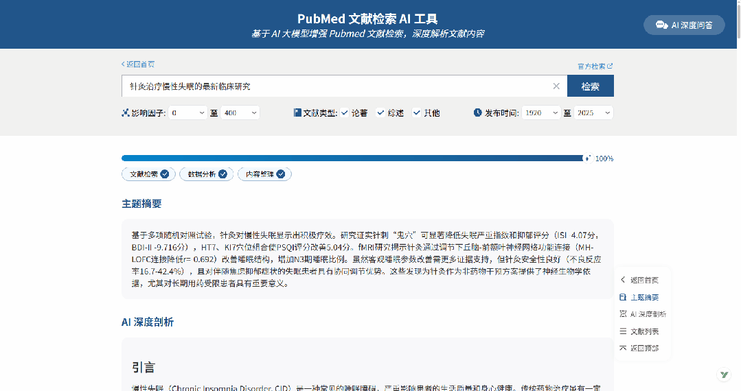This screenshot has height=391, width=741.
Task: Open the end year dropdown showing 2025
Action: (593, 113)
